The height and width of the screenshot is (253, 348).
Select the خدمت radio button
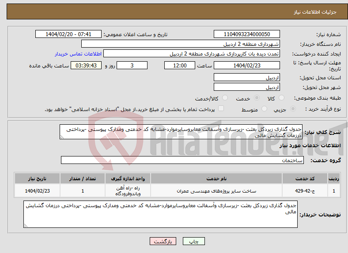click(x=257, y=98)
